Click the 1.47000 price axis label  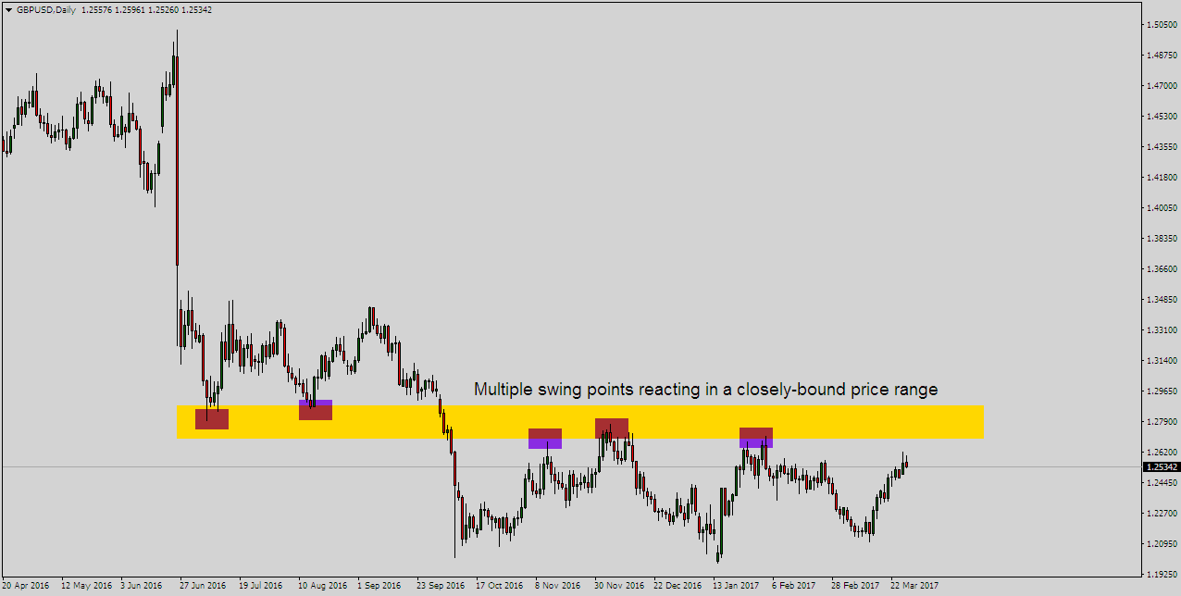1161,86
